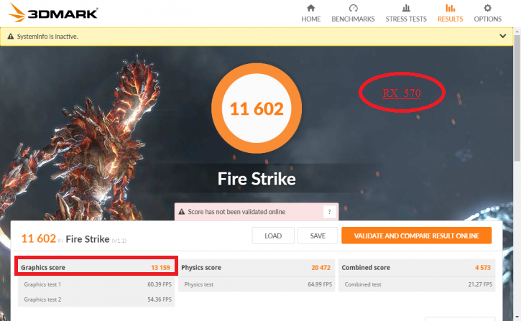Switch to the STRESS TESTS tab
The height and width of the screenshot is (321, 521).
point(406,14)
